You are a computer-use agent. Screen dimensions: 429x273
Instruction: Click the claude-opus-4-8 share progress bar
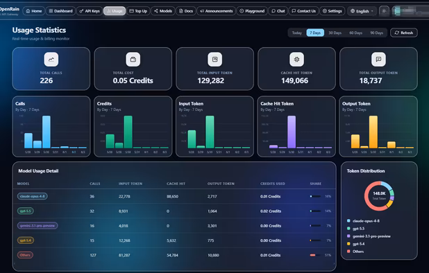[x=315, y=196]
